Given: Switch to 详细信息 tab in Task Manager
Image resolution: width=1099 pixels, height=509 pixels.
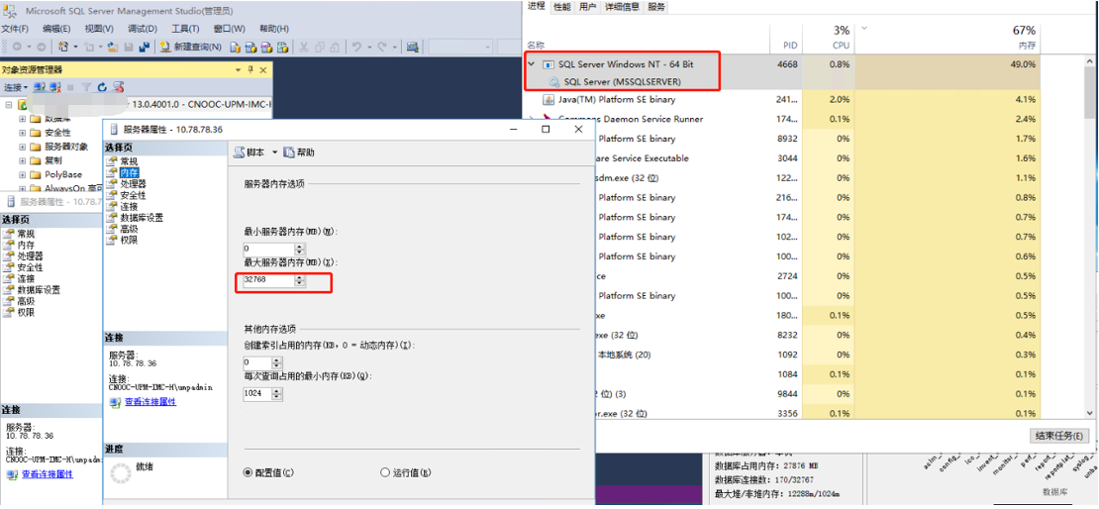Looking at the screenshot, I should [622, 6].
